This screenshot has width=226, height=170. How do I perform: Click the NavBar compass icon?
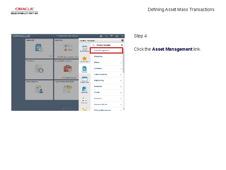click(x=122, y=36)
